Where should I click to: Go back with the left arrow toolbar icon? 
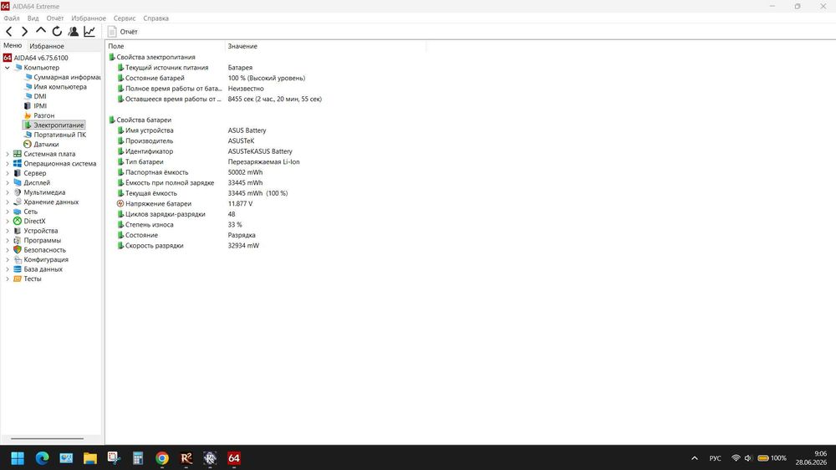[x=8, y=32]
